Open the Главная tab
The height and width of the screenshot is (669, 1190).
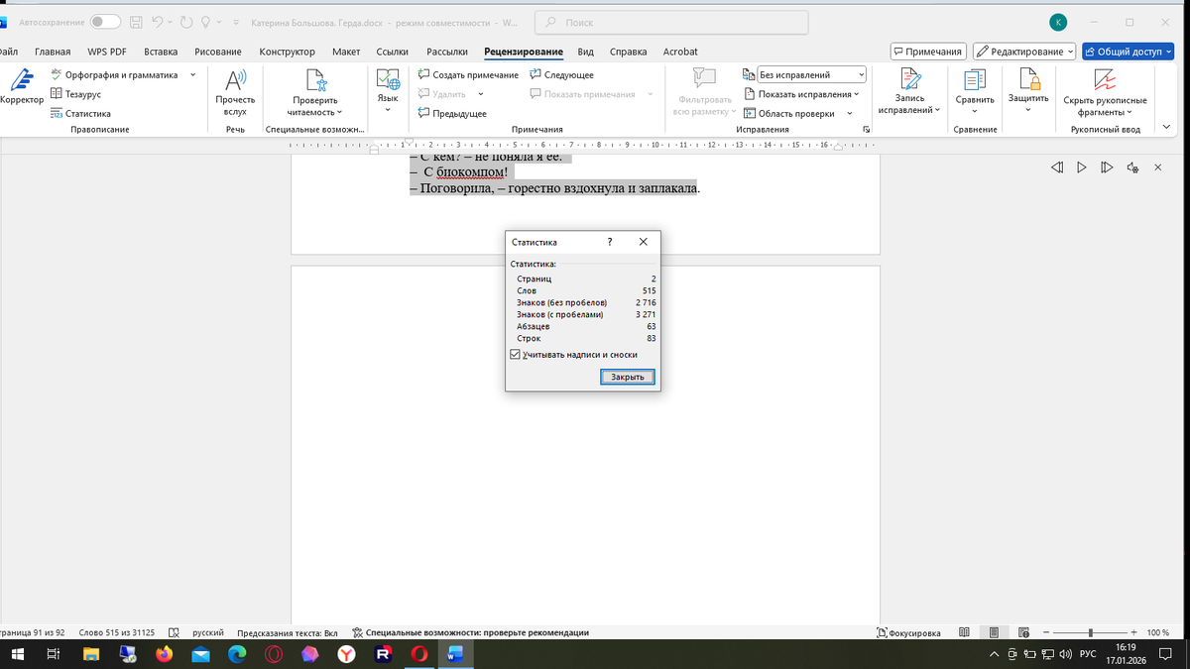click(53, 52)
